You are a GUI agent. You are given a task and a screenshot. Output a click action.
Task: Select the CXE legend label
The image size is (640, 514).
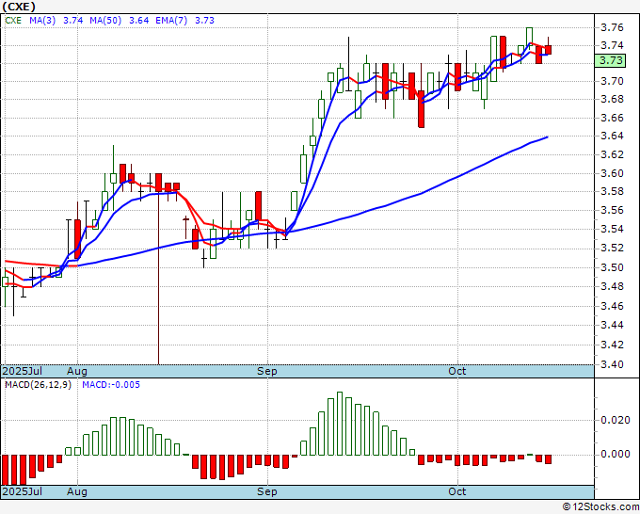tap(13, 21)
